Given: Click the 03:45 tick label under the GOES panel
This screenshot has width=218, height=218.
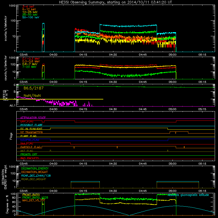Looking at the screenshot, I should tap(23, 109).
